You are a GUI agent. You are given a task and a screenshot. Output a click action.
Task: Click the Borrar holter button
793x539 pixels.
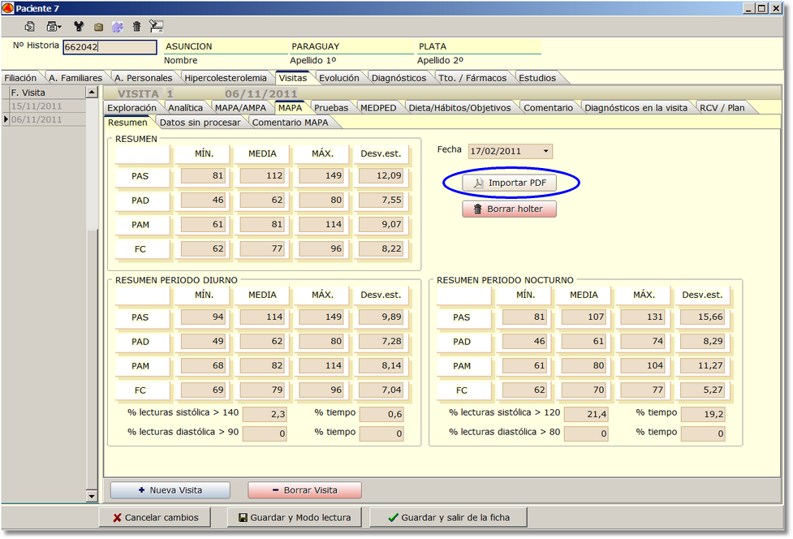pos(509,209)
